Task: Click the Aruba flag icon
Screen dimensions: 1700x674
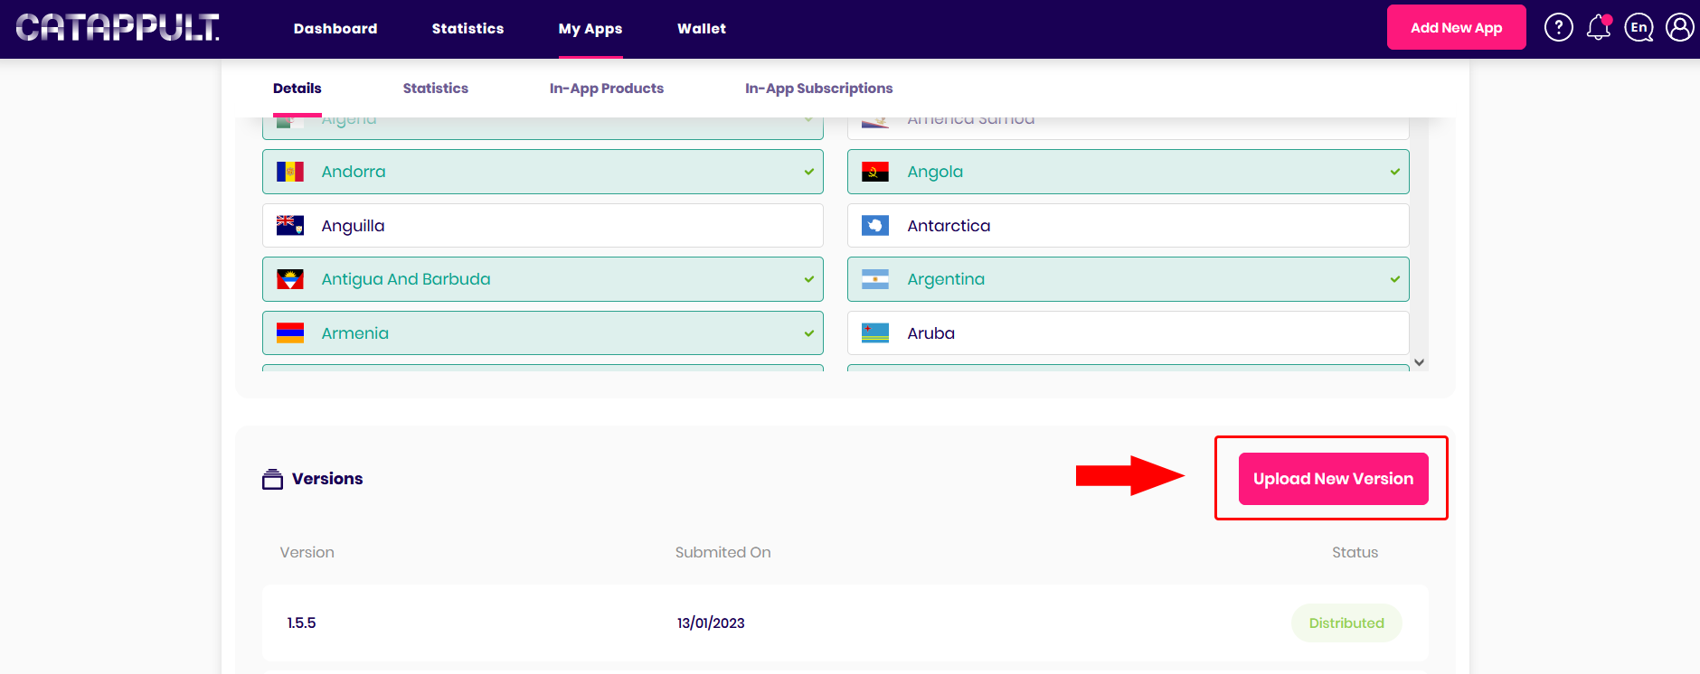Action: click(x=875, y=332)
